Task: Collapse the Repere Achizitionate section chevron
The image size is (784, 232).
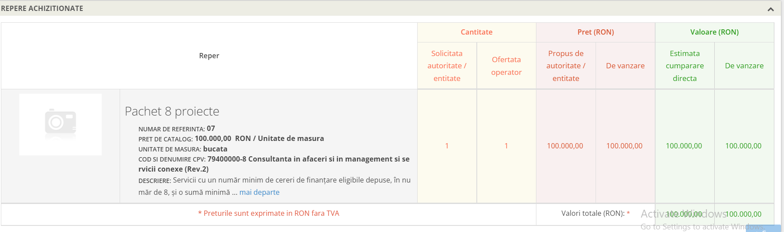Action: (770, 9)
